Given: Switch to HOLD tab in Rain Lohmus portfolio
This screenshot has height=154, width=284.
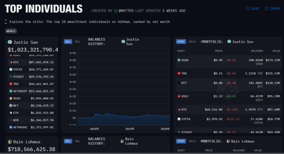Looking at the screenshot, I should pos(192,141).
